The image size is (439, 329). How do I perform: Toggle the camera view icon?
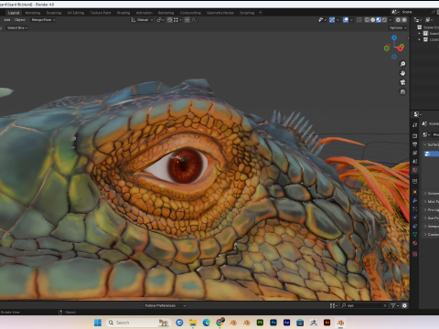click(x=402, y=82)
